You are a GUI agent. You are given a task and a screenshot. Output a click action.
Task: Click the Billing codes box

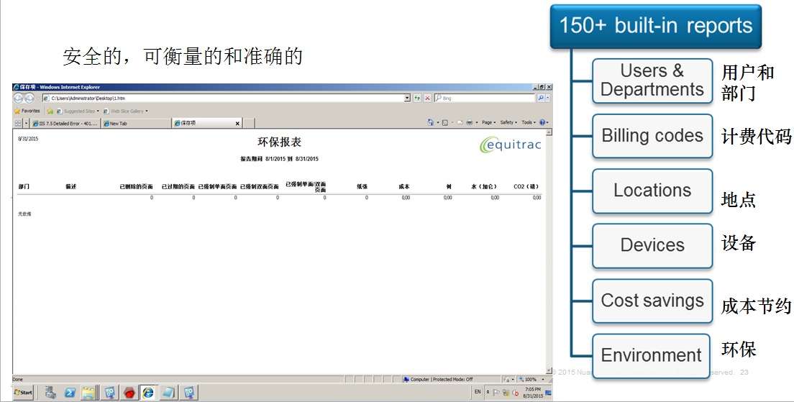652,136
